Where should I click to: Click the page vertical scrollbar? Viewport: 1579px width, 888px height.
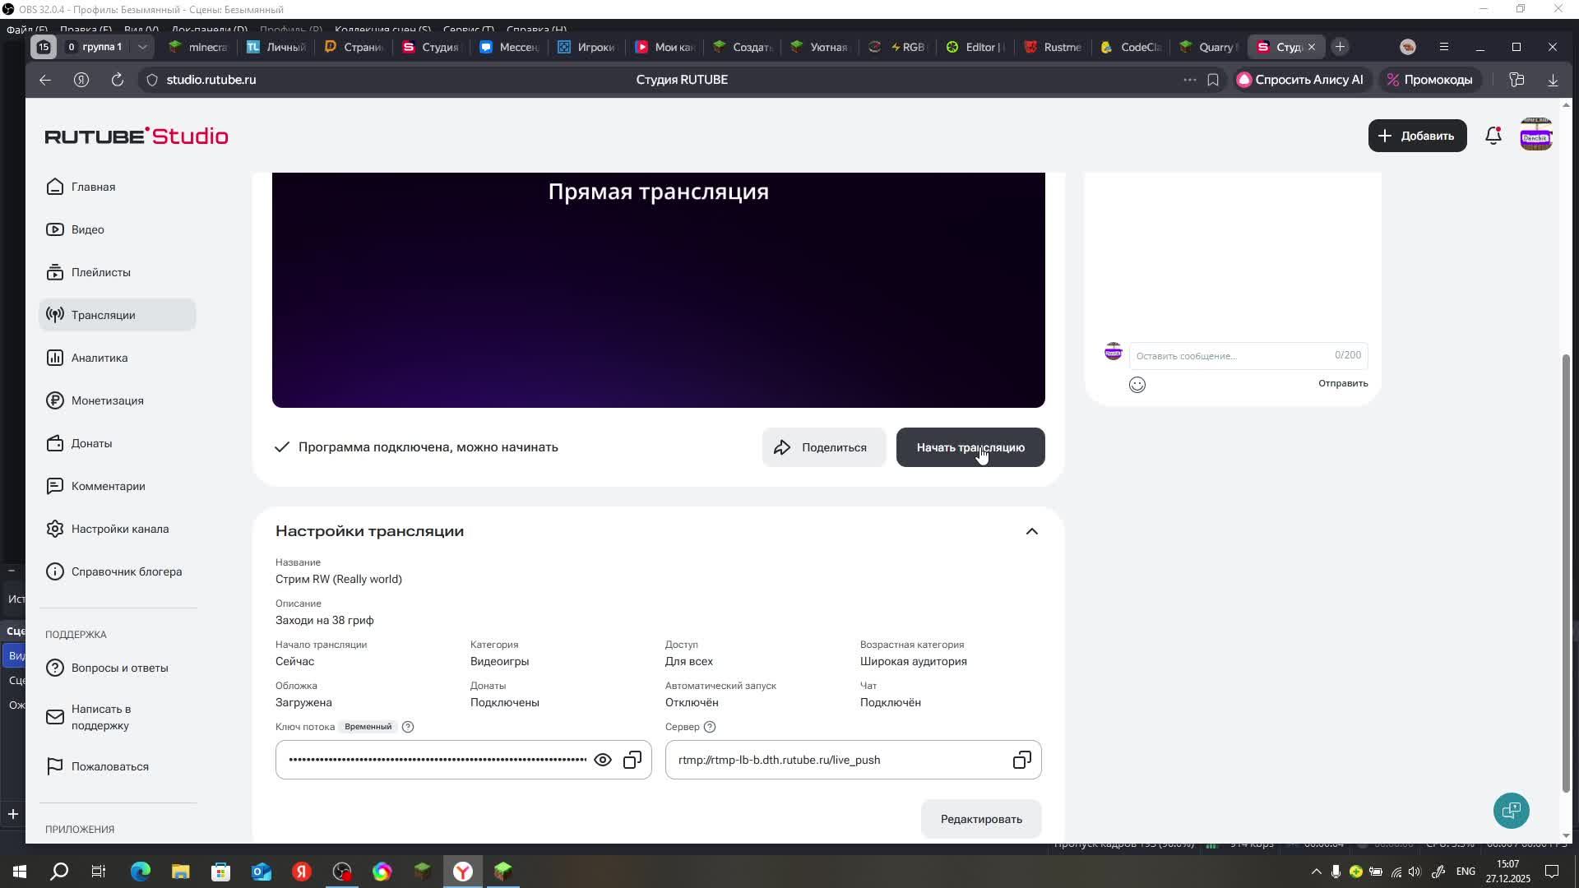(x=1566, y=576)
